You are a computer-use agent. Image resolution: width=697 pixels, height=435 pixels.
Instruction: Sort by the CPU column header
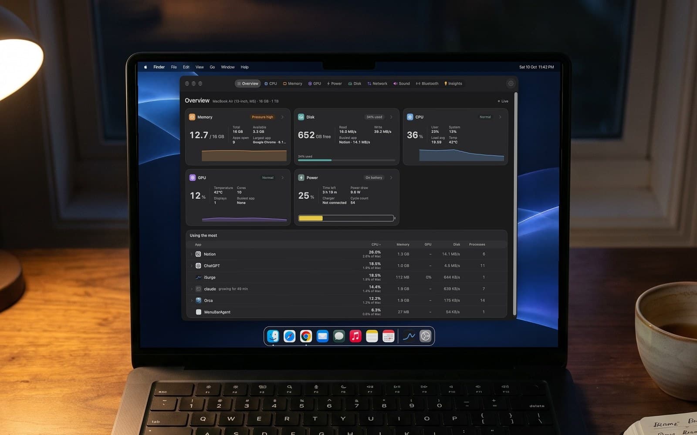point(376,244)
